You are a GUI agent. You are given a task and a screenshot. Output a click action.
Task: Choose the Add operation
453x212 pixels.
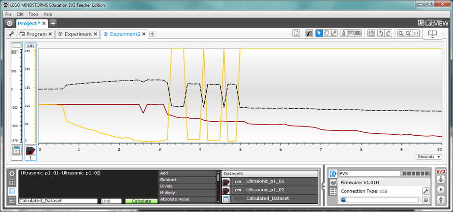coord(187,173)
